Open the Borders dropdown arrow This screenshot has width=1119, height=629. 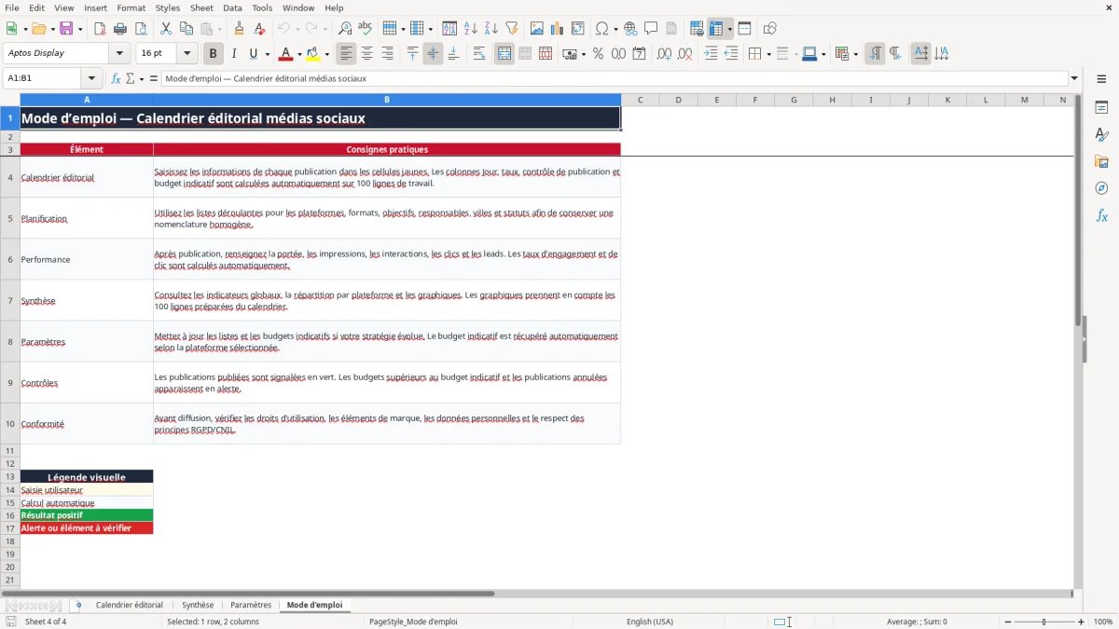[767, 54]
